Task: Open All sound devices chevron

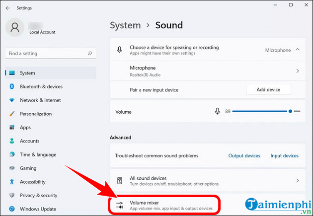Action: tap(298, 181)
